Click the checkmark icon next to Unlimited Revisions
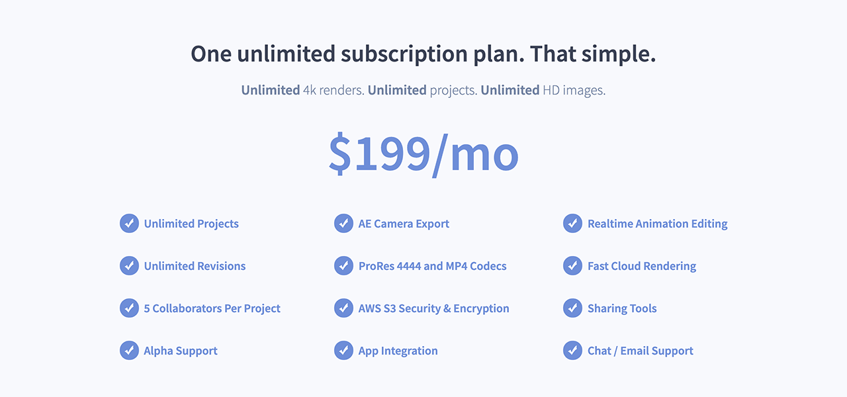 pos(129,266)
